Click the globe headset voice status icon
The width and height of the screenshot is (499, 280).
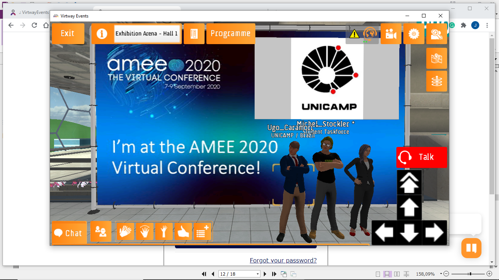(370, 34)
